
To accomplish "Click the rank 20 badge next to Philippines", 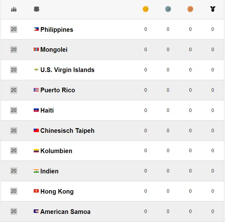I will coord(14,29).
